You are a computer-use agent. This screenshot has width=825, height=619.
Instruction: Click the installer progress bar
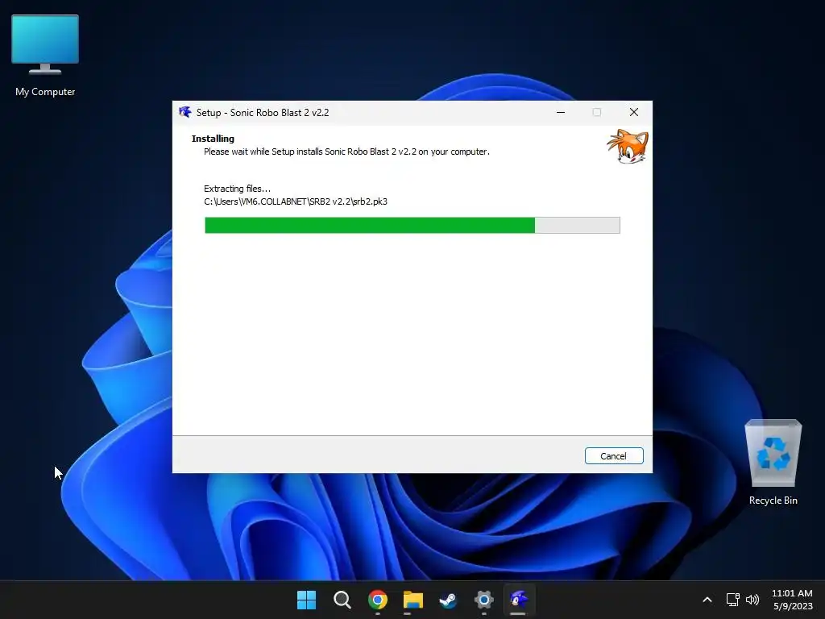[x=412, y=226]
